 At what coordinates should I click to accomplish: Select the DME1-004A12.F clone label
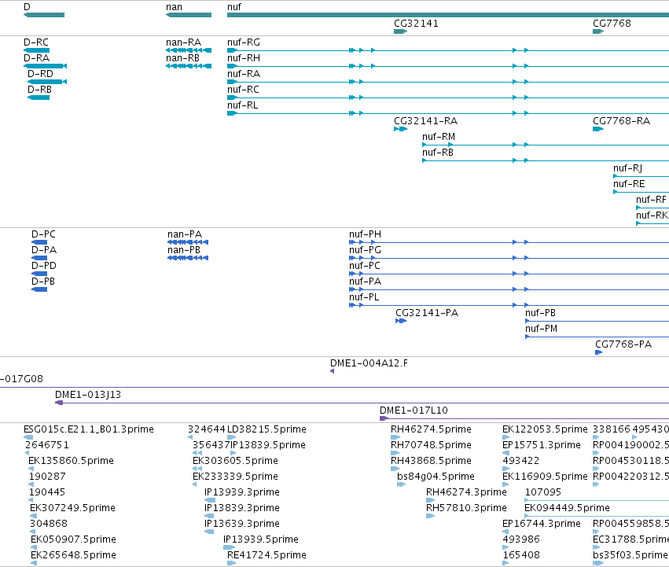pyautogui.click(x=369, y=363)
